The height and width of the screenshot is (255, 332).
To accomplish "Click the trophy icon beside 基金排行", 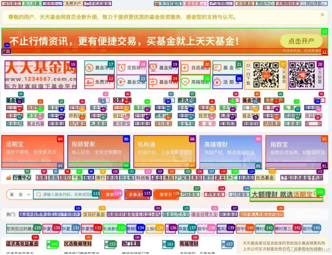I will click(153, 68).
